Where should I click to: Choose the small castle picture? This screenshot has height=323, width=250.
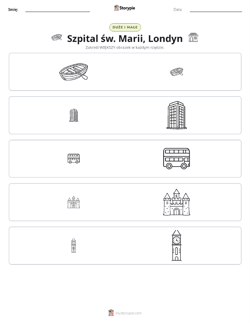74,202
